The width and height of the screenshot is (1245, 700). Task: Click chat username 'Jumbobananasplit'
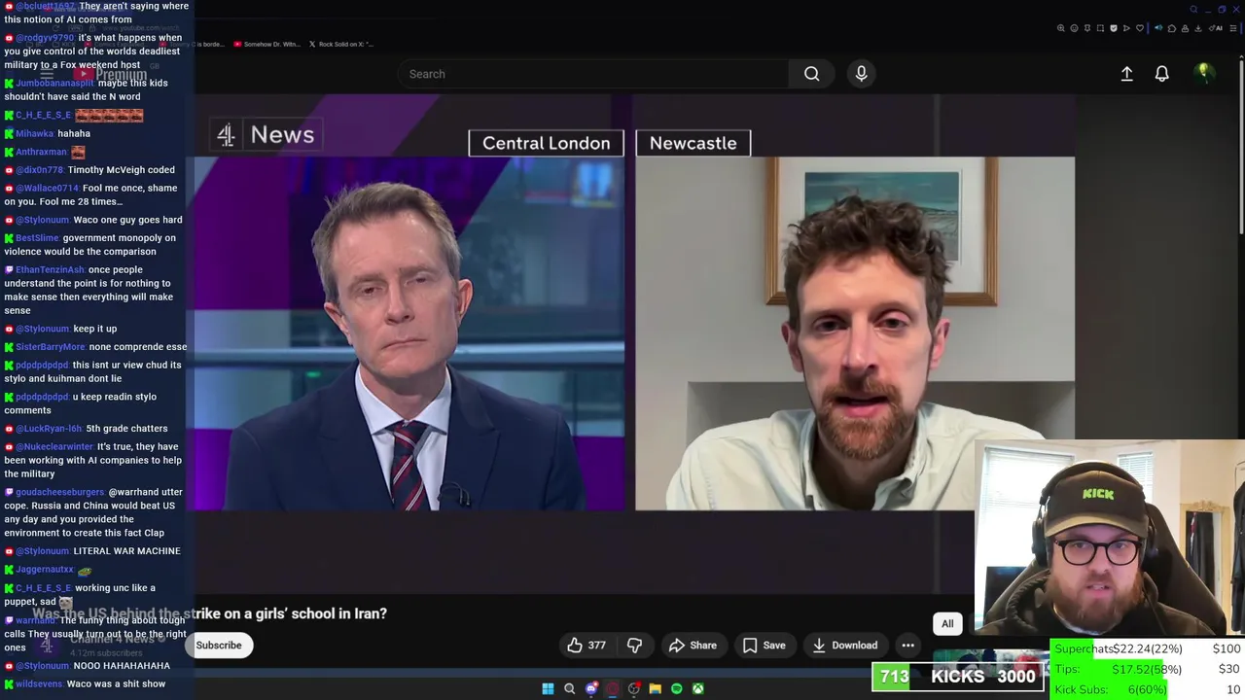tap(54, 84)
